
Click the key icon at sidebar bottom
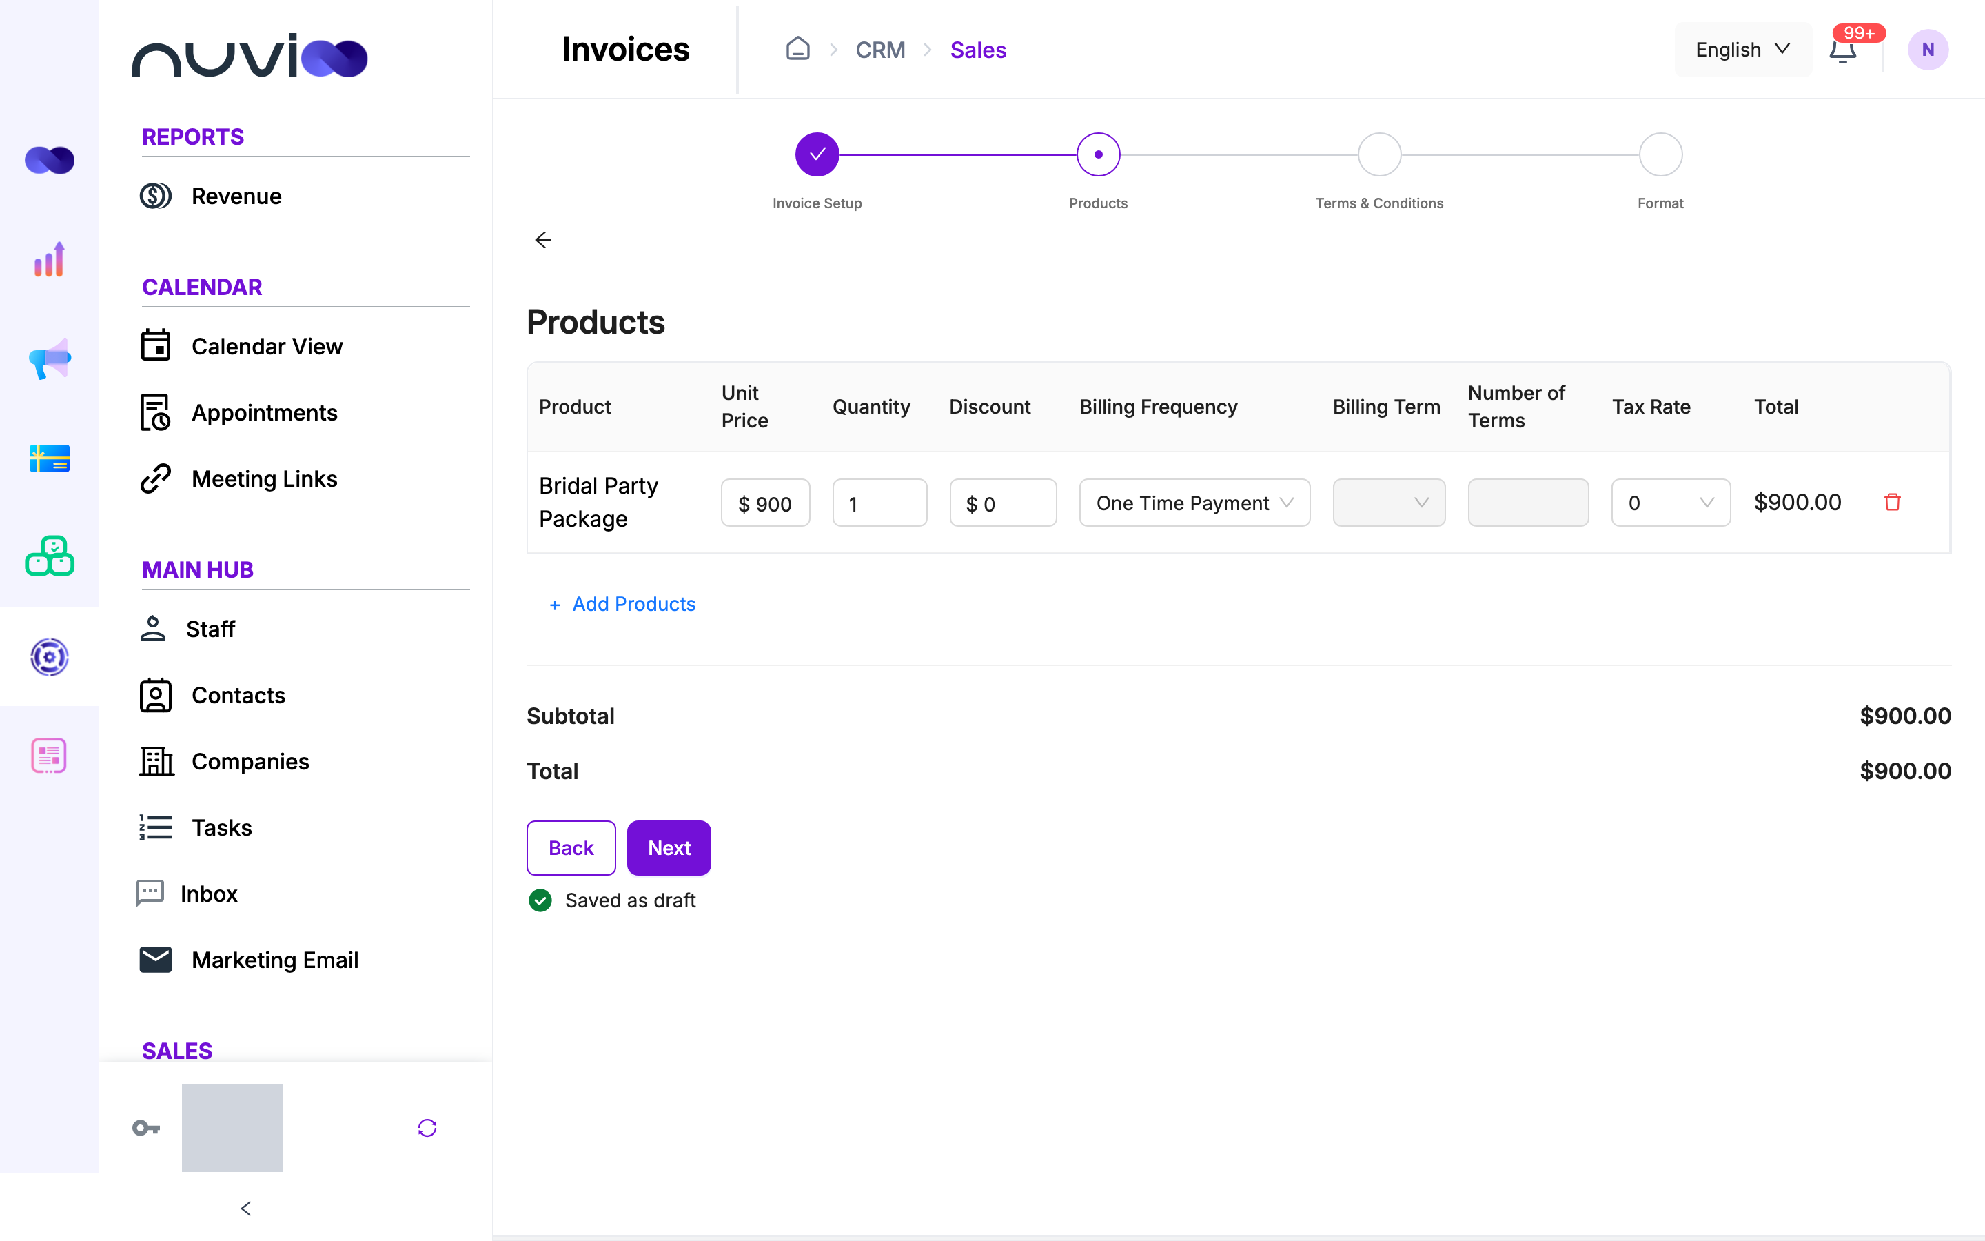point(146,1128)
